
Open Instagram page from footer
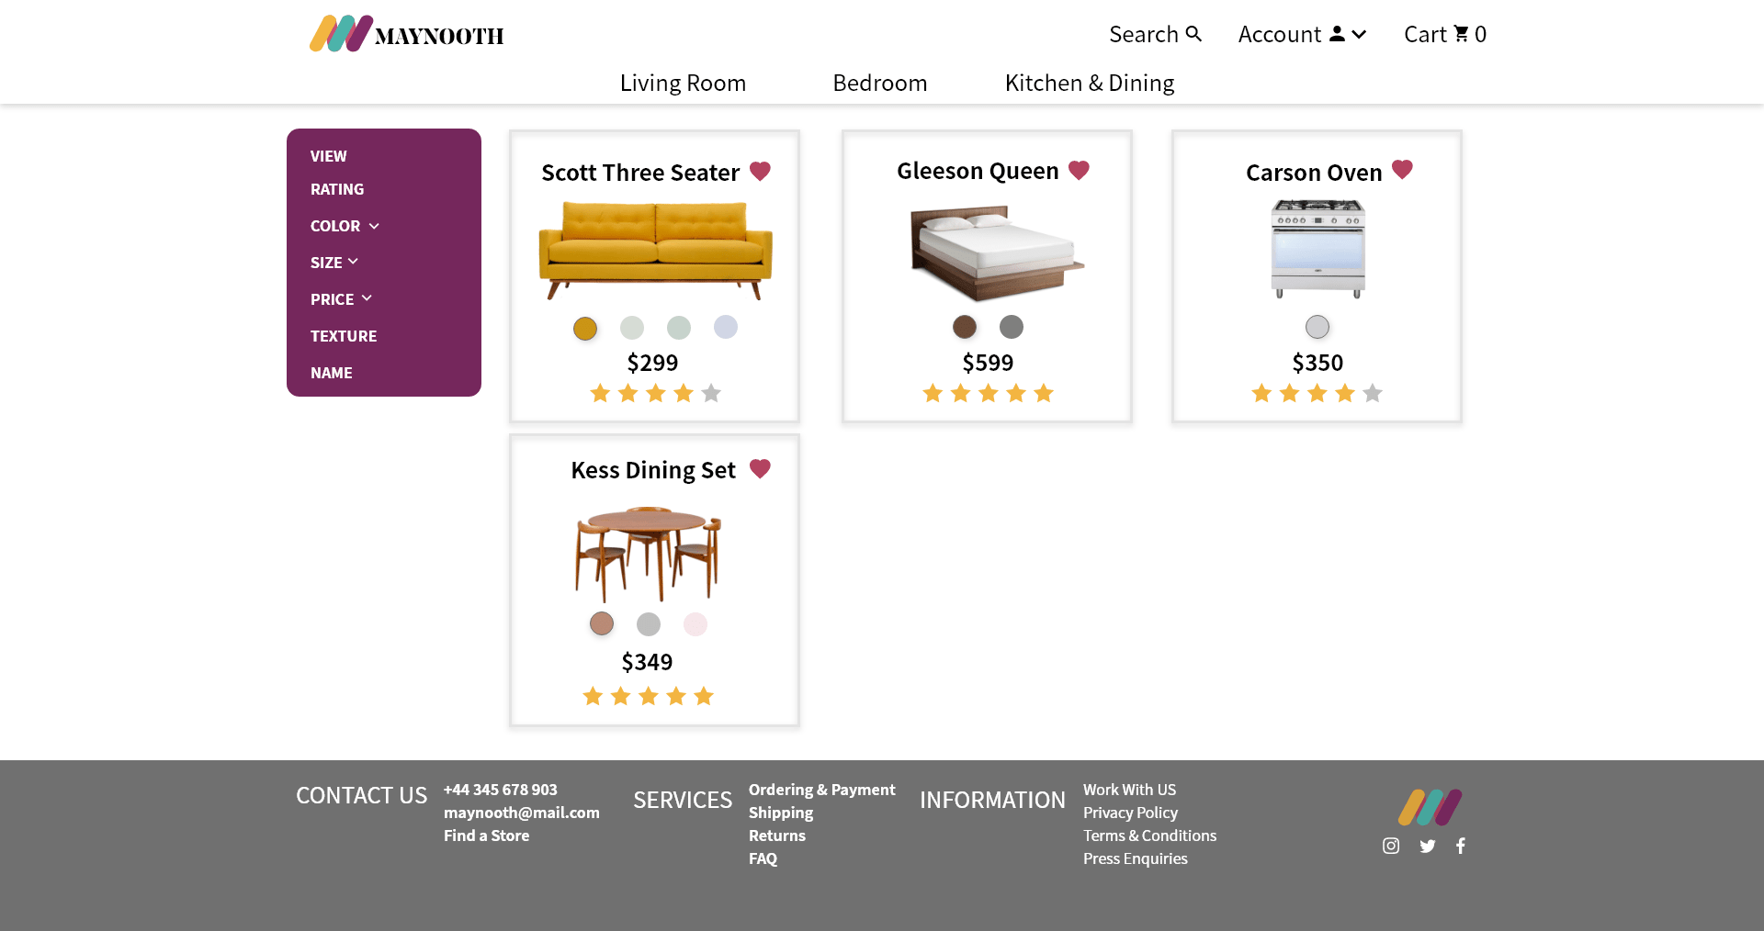pos(1391,846)
